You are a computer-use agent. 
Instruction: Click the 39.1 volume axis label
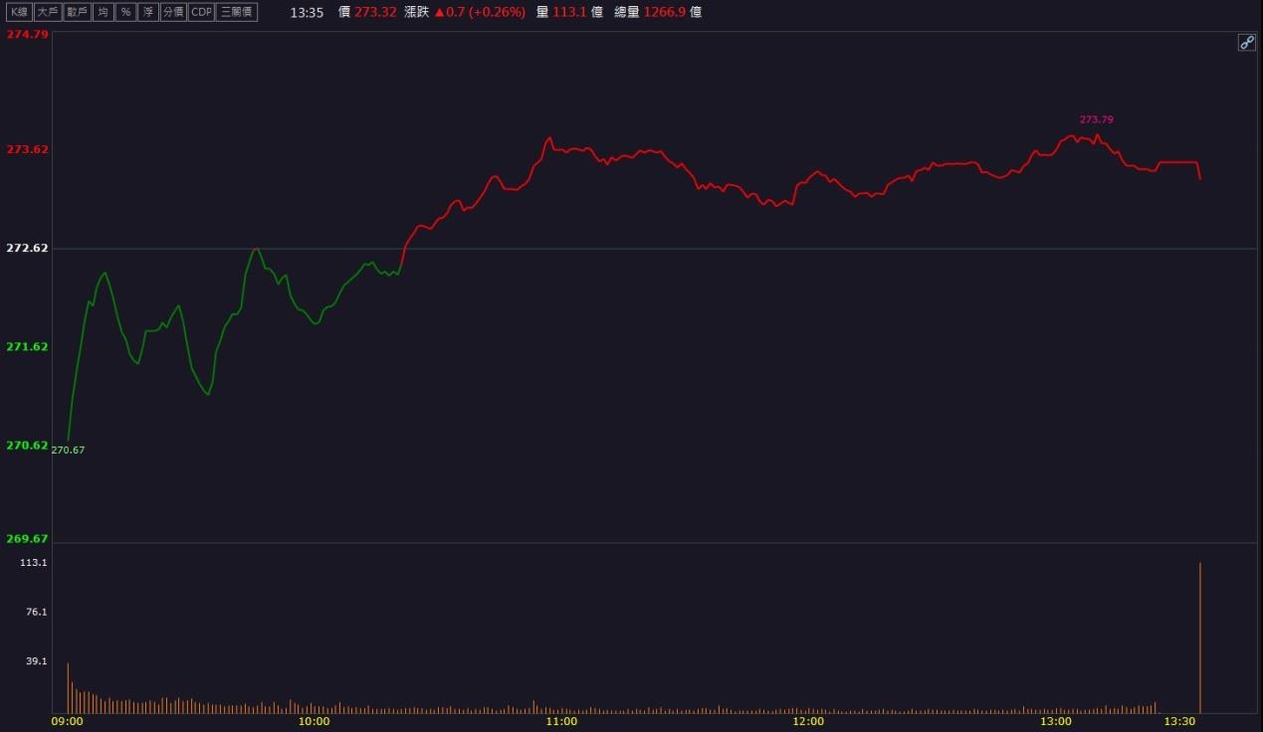click(x=37, y=660)
